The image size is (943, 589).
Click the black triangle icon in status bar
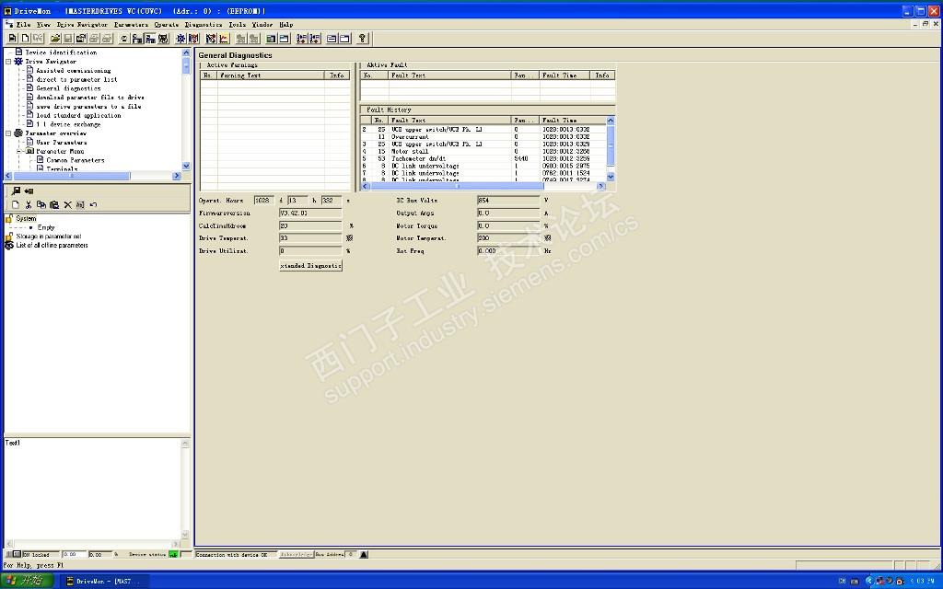(364, 554)
